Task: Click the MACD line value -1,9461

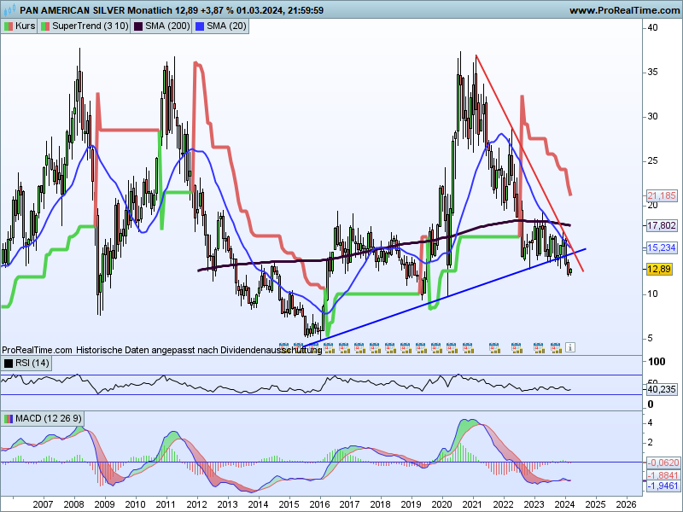Action: tap(663, 486)
